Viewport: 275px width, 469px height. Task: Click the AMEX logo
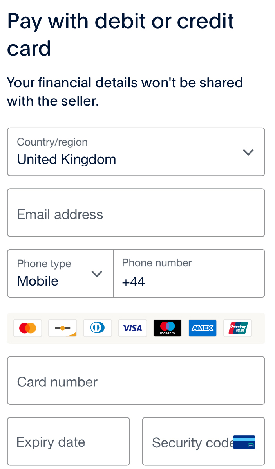point(203,328)
